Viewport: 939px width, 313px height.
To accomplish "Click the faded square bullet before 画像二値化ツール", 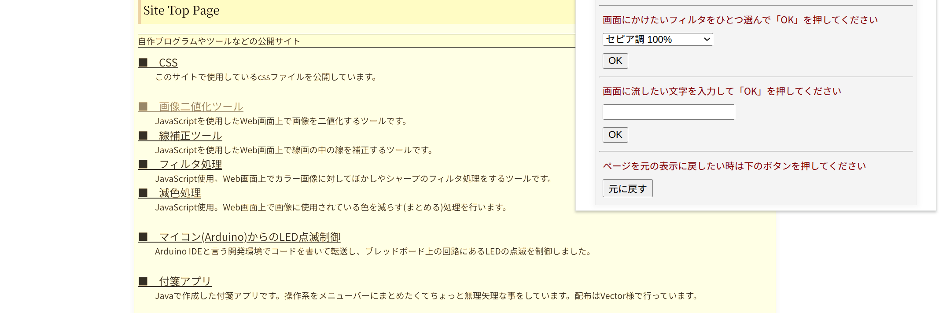I will click(x=143, y=107).
